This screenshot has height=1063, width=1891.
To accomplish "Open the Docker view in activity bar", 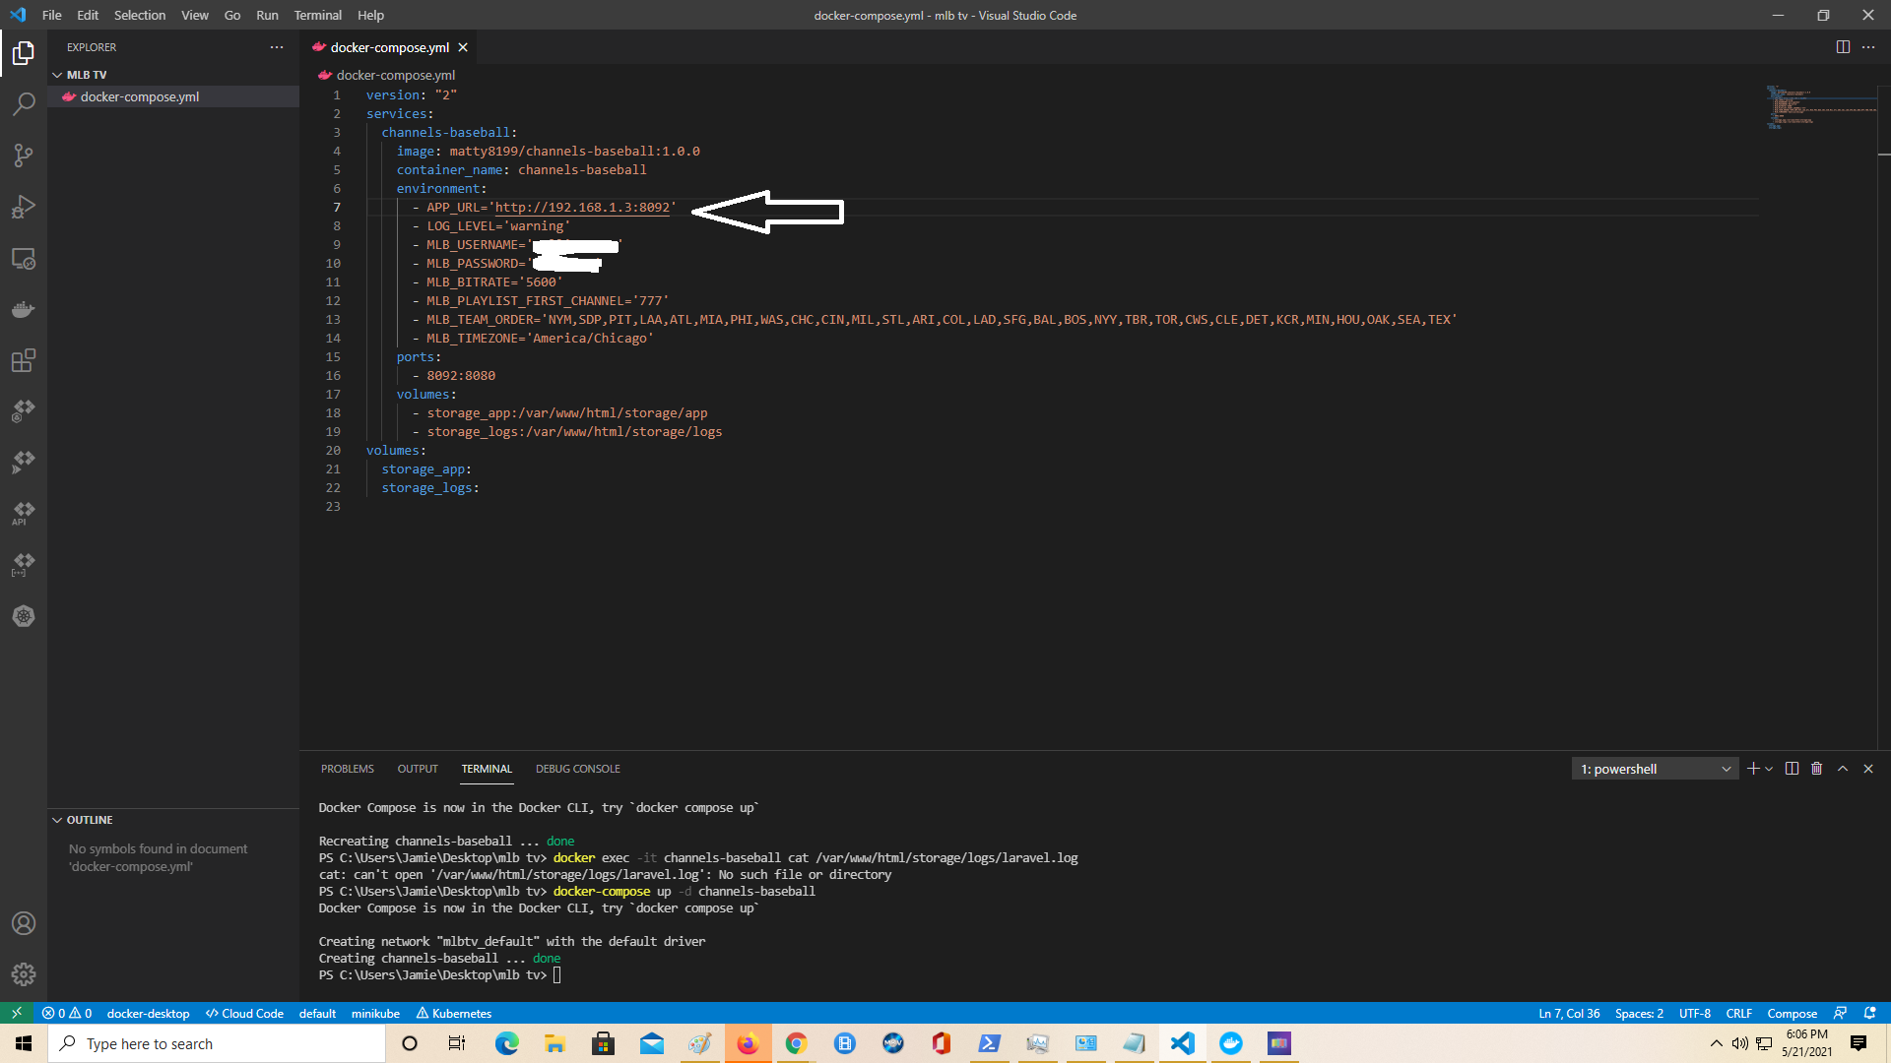I will (x=24, y=310).
